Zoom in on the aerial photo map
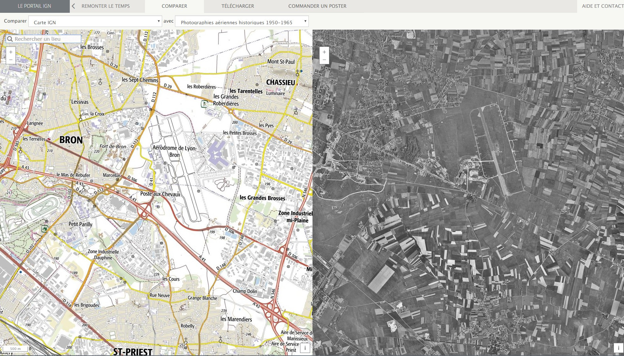Screen dimensions: 624x356 [x=324, y=52]
